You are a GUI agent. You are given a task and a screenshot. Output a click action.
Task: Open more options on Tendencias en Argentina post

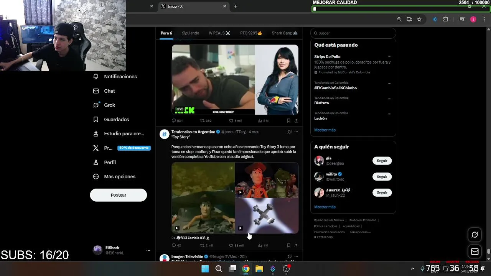tap(296, 132)
